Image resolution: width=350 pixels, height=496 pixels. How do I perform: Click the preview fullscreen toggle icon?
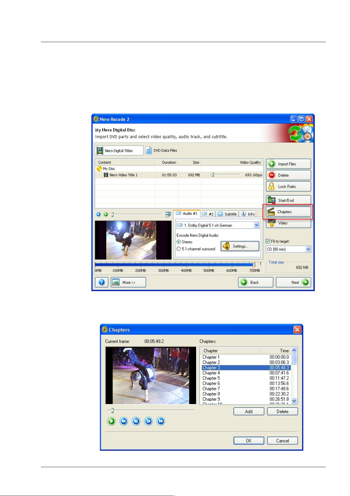[168, 214]
